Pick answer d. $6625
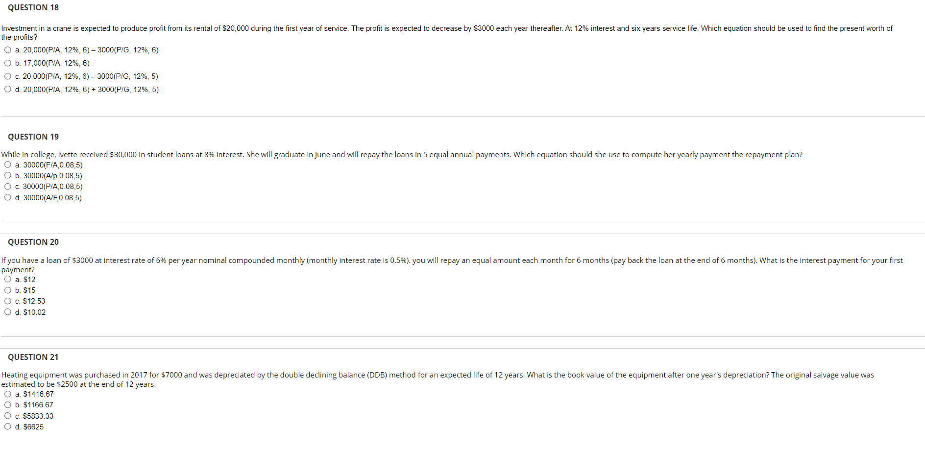Image resolution: width=925 pixels, height=449 pixels. [x=7, y=426]
